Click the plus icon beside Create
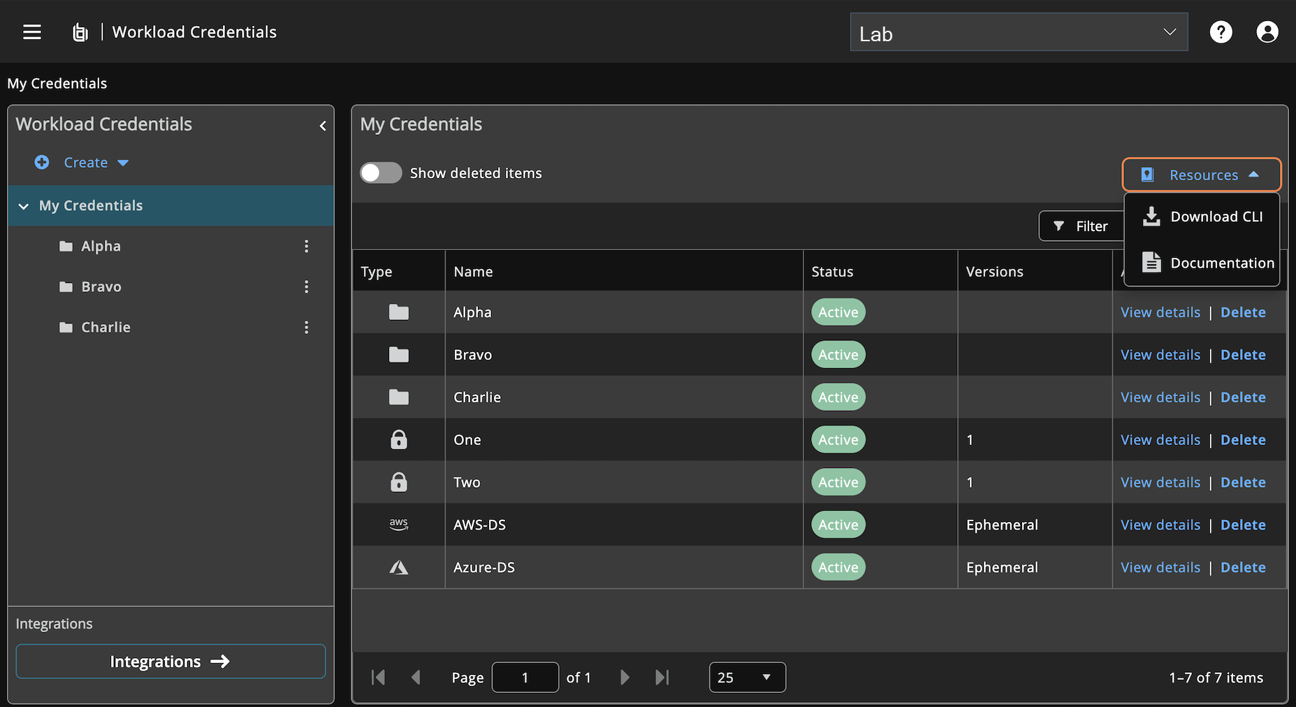This screenshot has width=1296, height=707. [x=42, y=162]
